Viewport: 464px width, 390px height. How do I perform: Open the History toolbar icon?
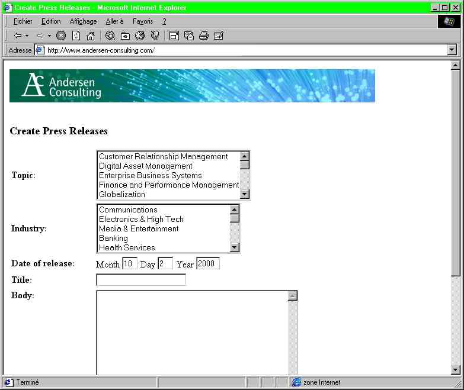140,36
